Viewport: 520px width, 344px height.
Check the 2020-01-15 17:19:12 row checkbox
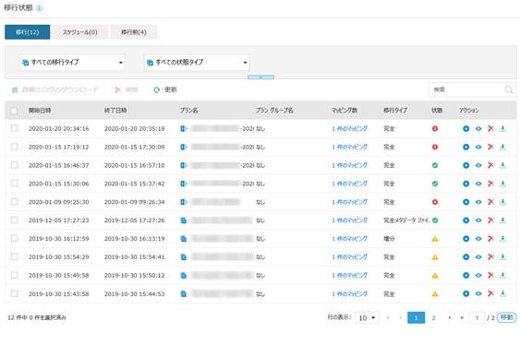click(14, 147)
